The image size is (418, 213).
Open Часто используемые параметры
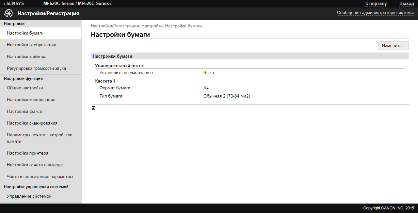pos(40,177)
